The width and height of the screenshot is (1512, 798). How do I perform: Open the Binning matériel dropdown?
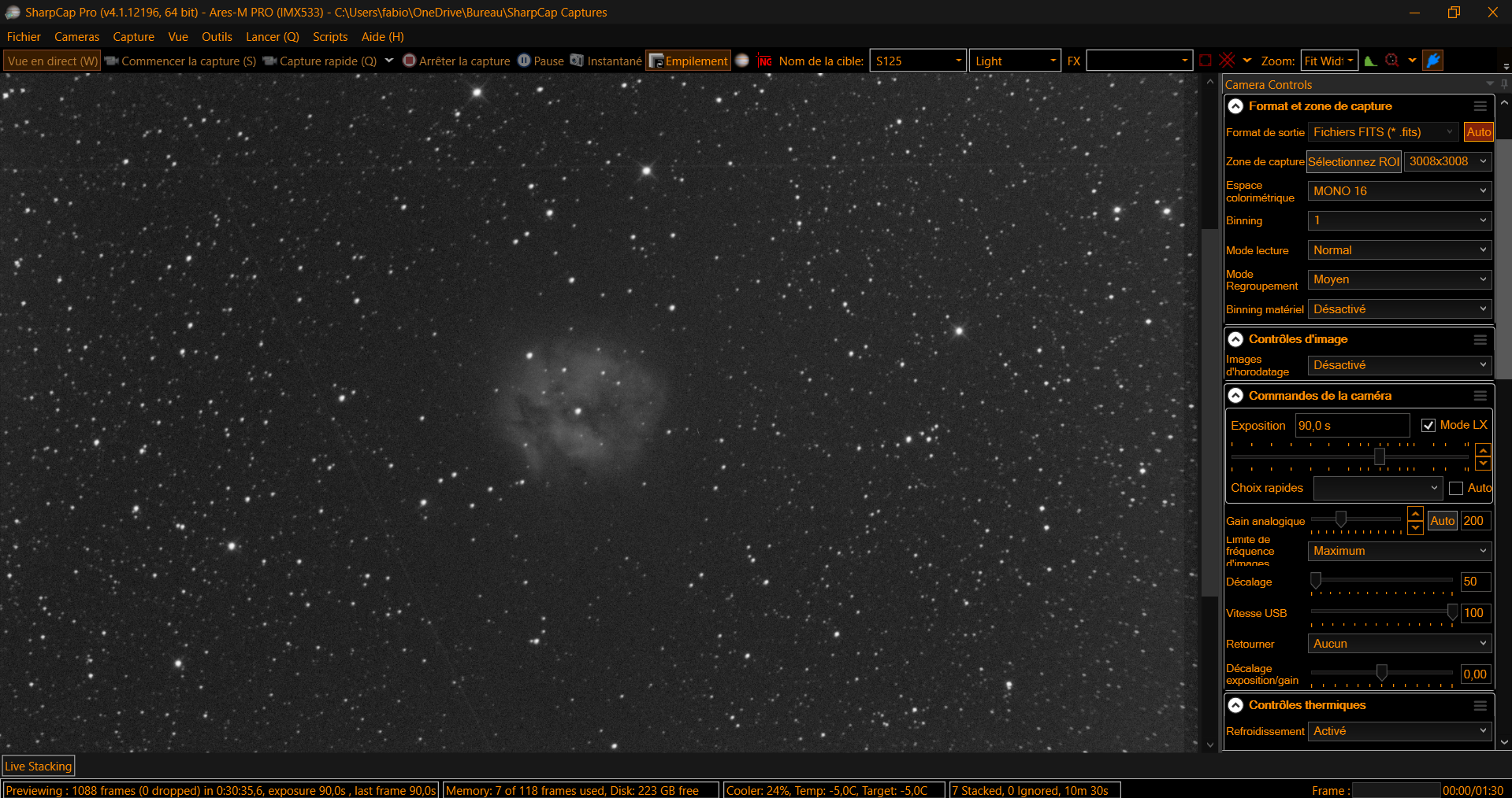(x=1399, y=309)
